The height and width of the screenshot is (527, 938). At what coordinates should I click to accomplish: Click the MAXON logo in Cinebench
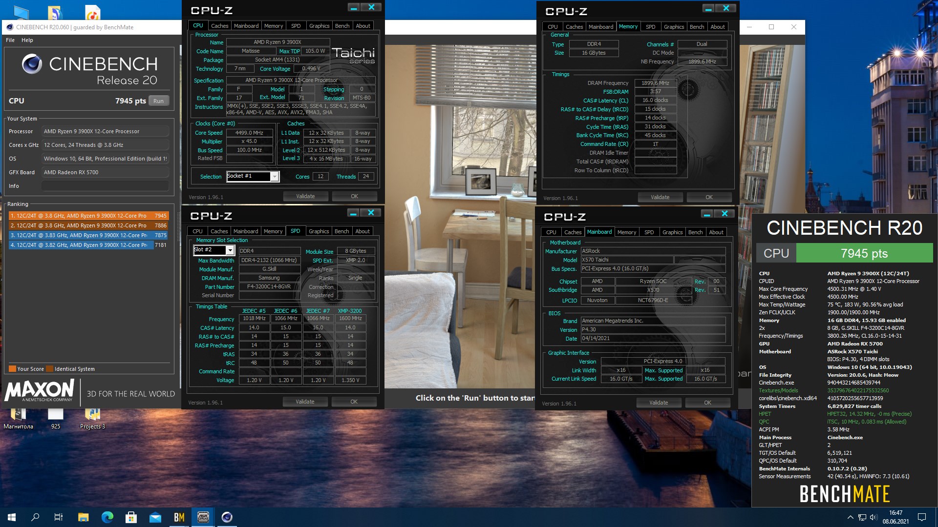[x=40, y=390]
